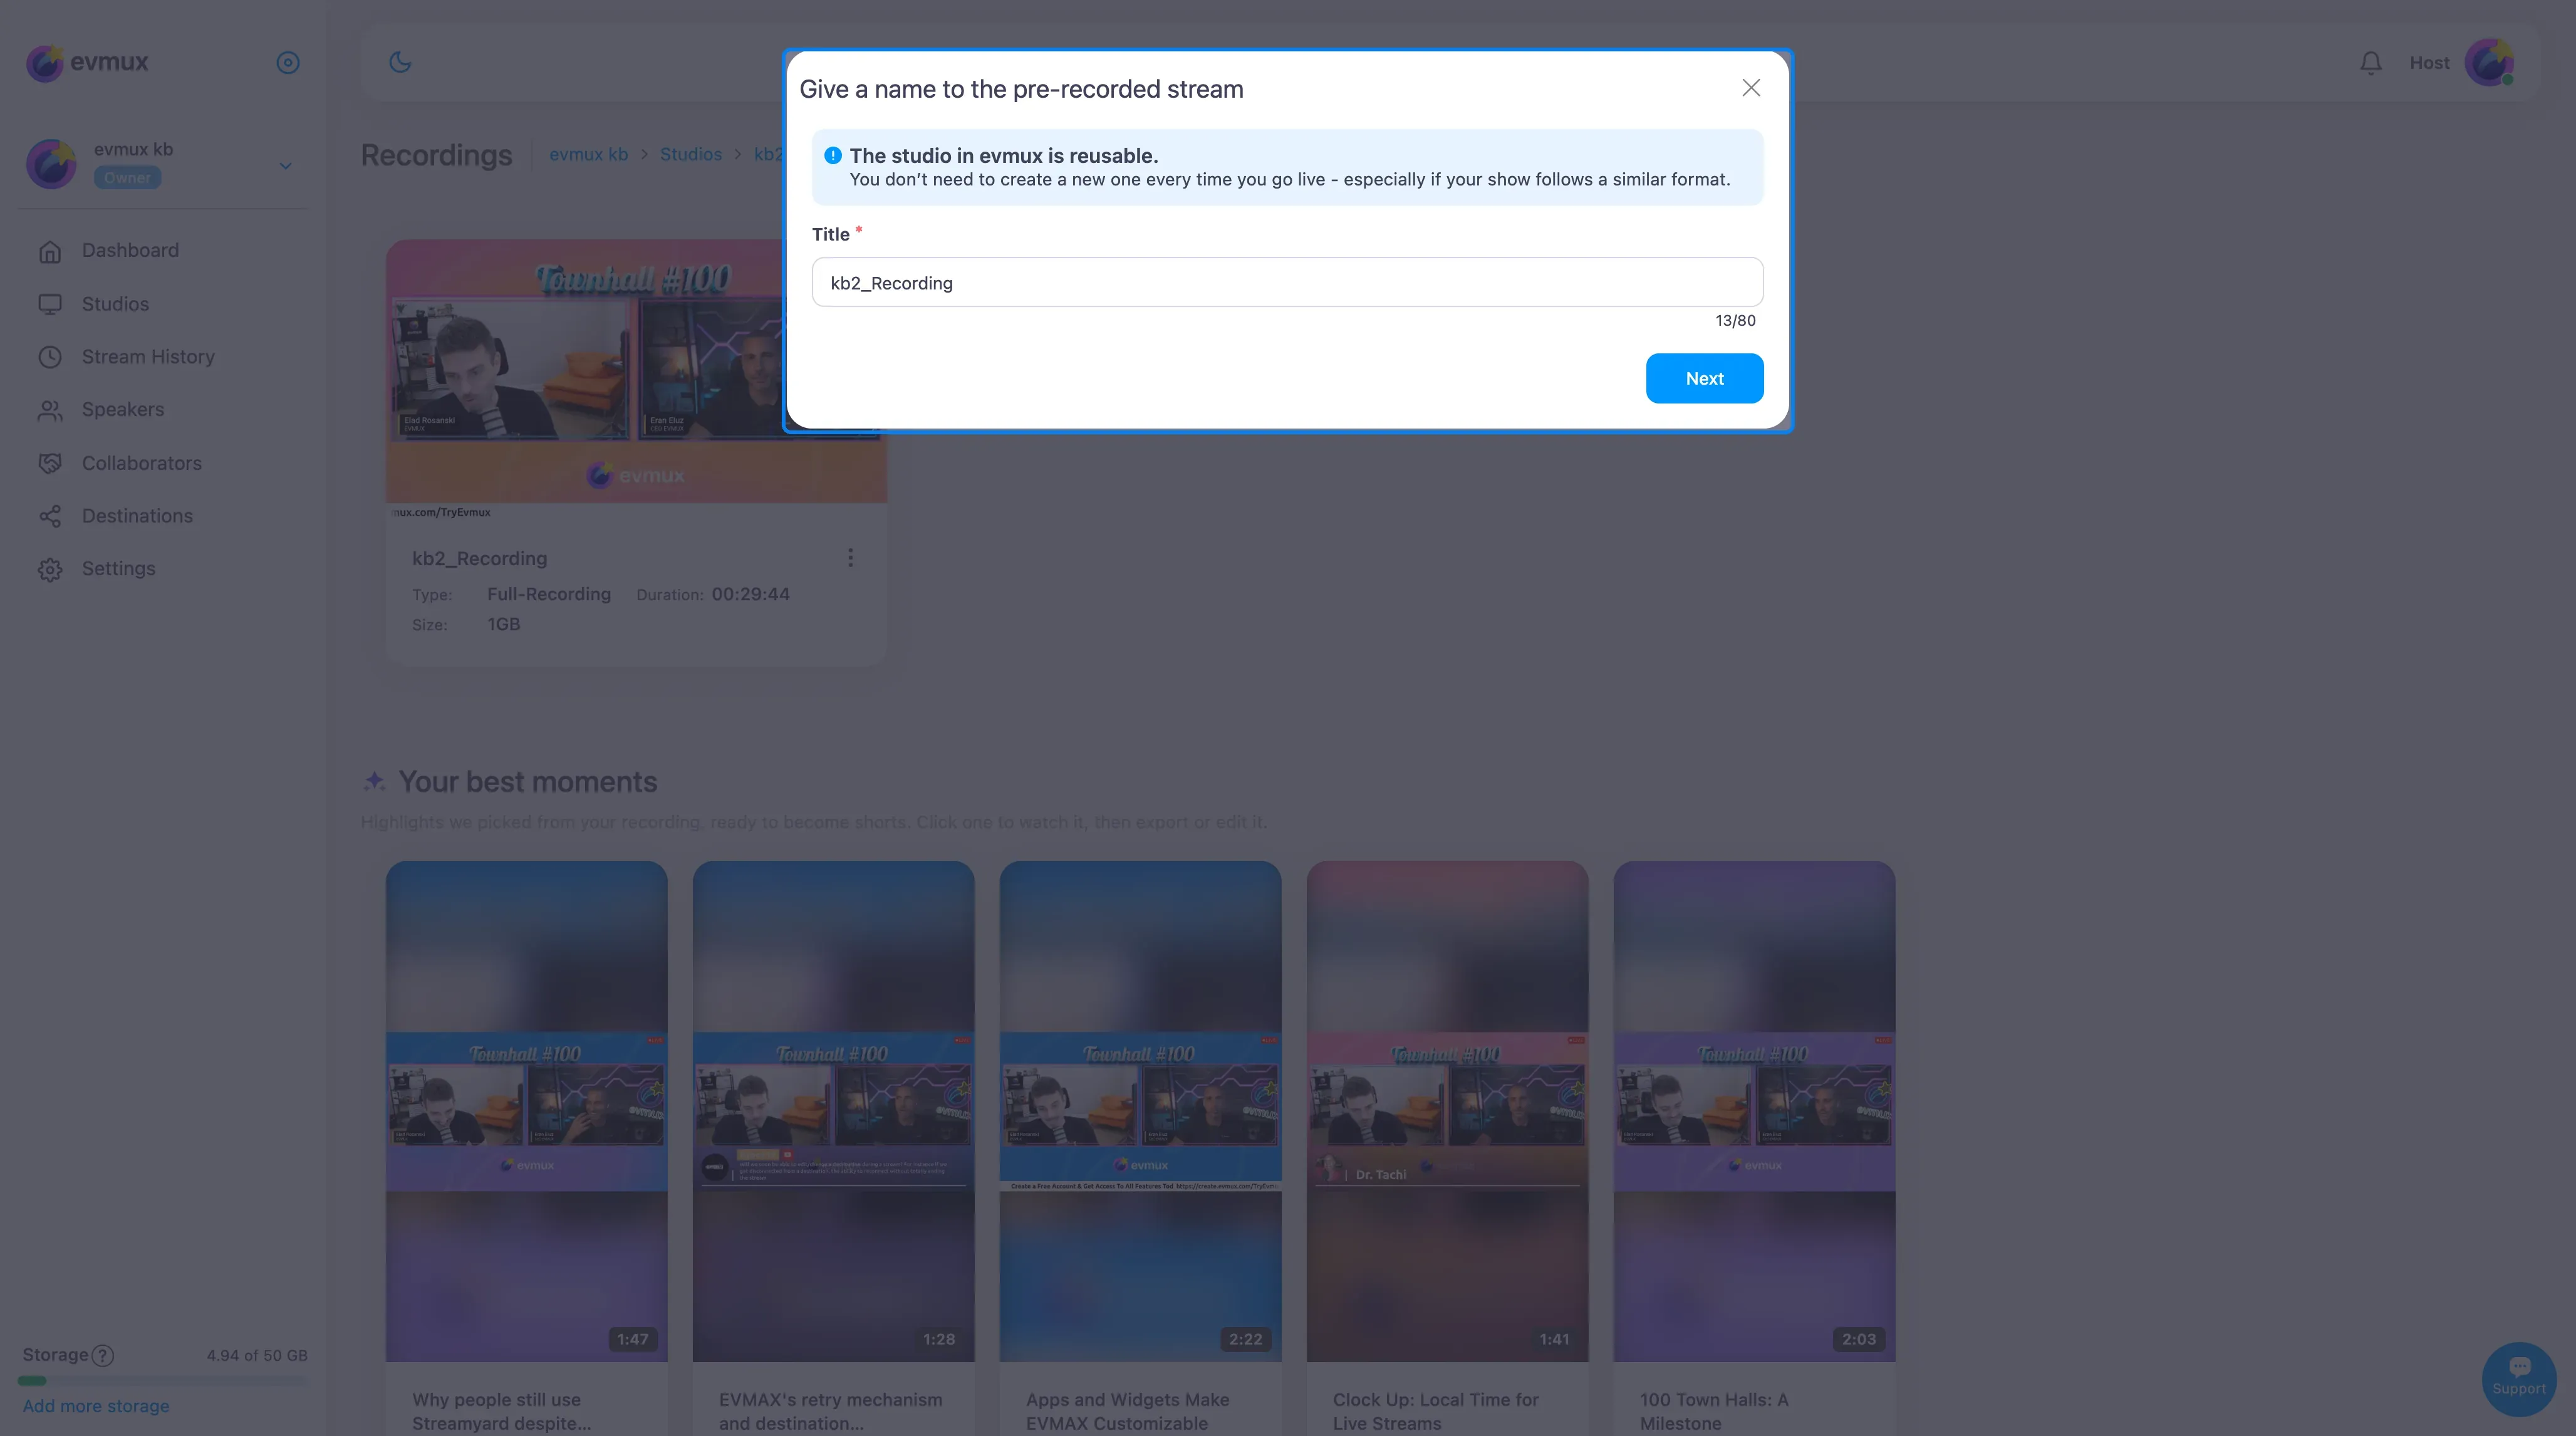Toggle dark mode with the moon icon

pyautogui.click(x=400, y=62)
